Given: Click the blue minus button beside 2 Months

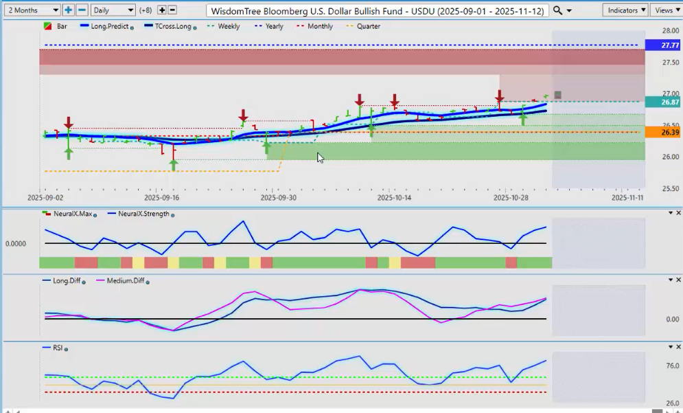Looking at the screenshot, I should pos(82,10).
